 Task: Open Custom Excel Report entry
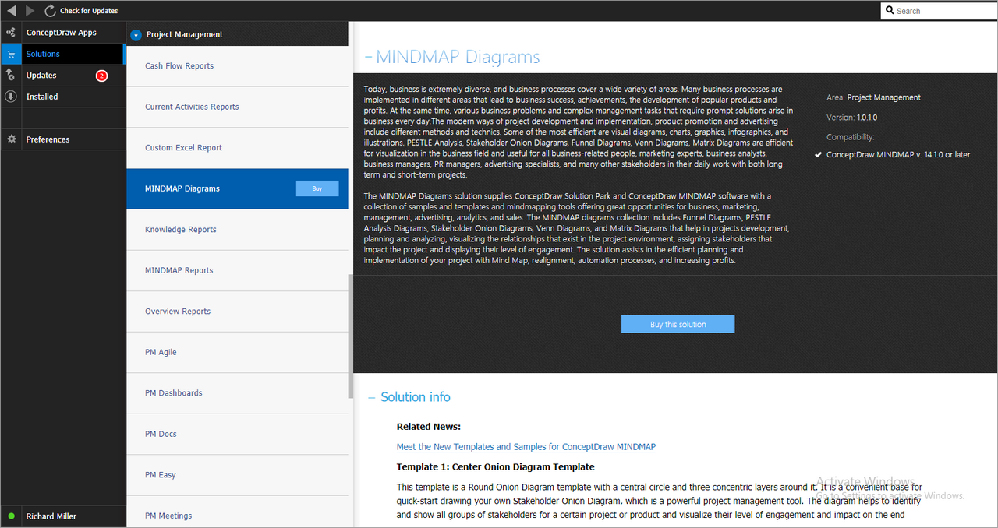coord(237,148)
